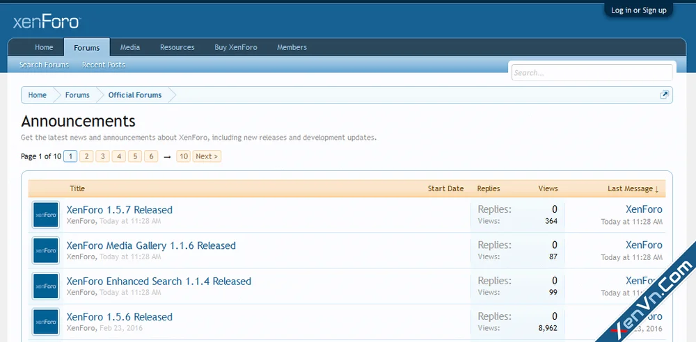The height and width of the screenshot is (342, 696).
Task: Open avatar of Media Gallery 1.1.6 thread
Action: 46,251
